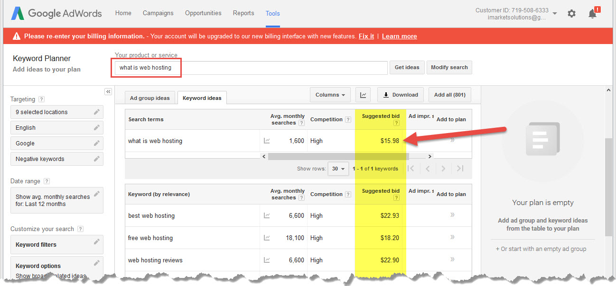Expand the Customer ID account menu arrow
This screenshot has width=616, height=286.
(554, 13)
